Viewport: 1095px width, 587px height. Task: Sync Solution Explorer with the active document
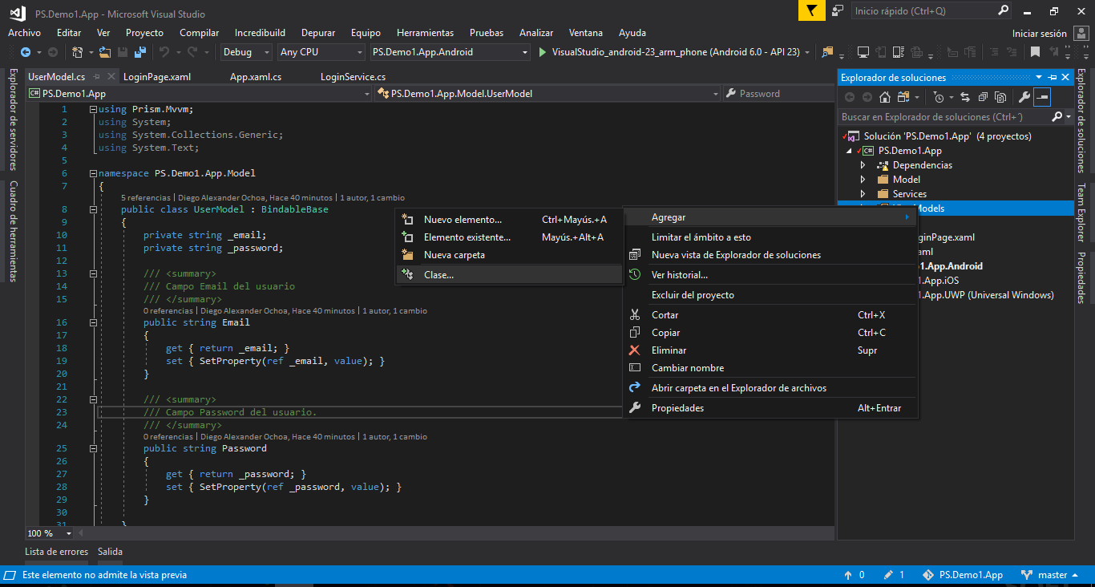966,96
